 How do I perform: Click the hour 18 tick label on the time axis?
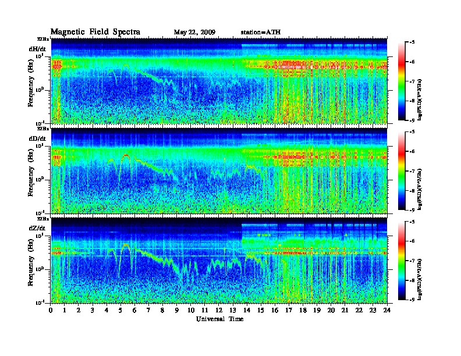[303, 310]
